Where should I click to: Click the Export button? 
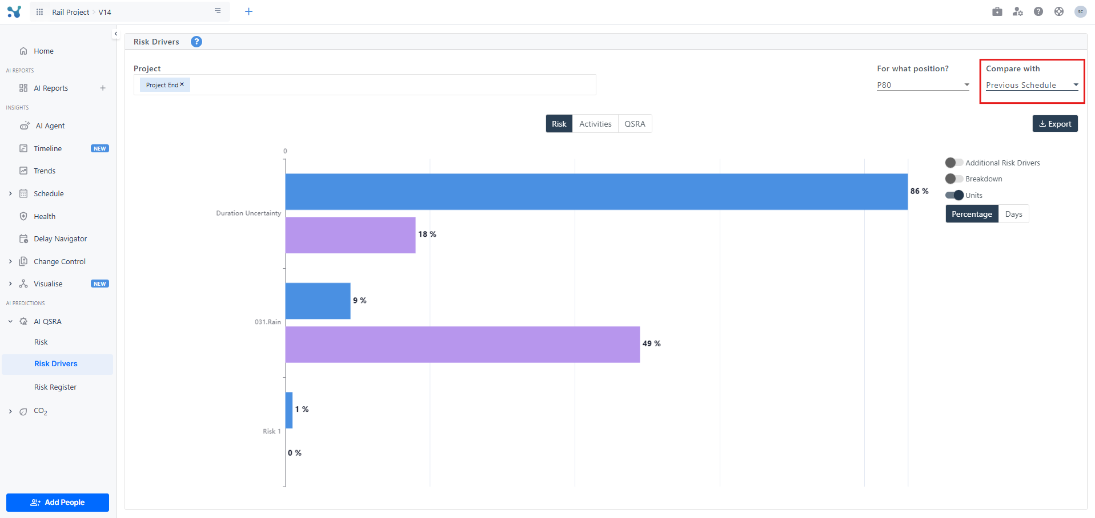[x=1055, y=124]
